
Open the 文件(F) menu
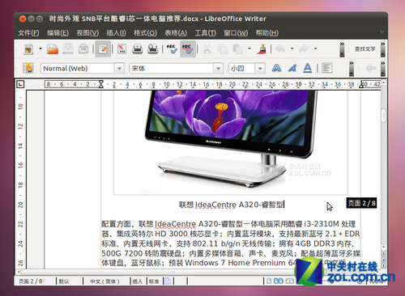(28, 33)
